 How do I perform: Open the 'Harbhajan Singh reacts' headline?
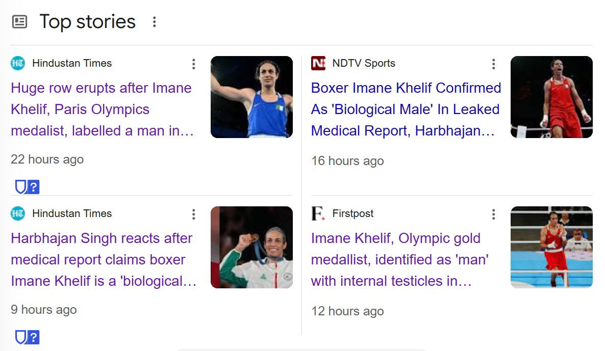click(102, 259)
